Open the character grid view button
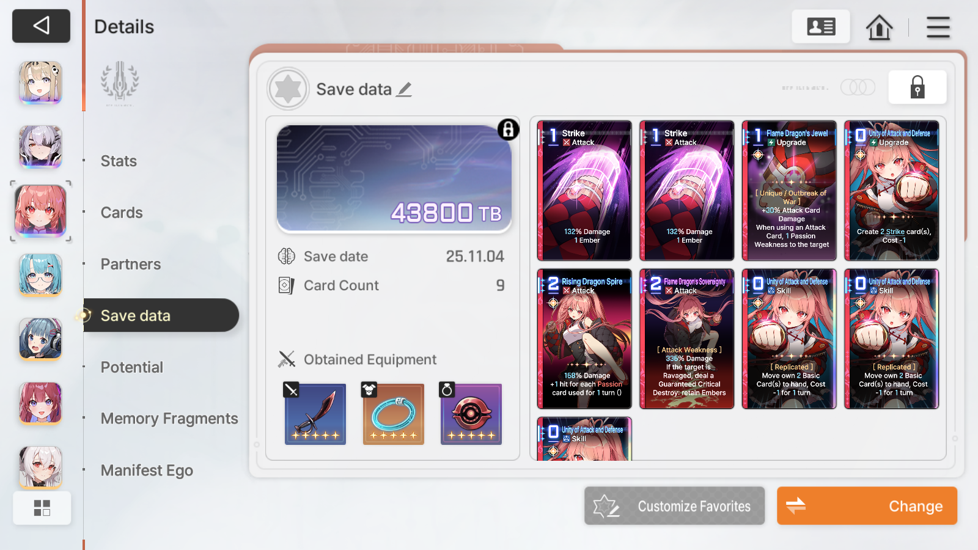Viewport: 978px width, 550px height. [42, 508]
